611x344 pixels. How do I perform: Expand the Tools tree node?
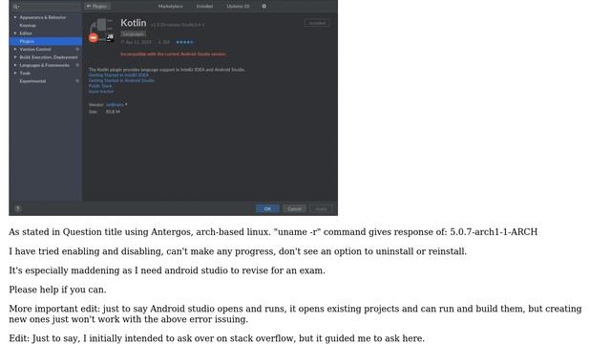click(x=15, y=73)
